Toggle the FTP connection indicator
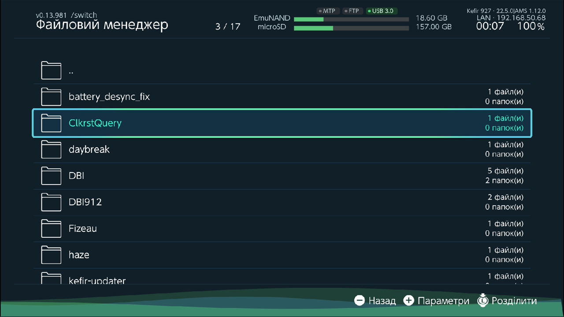The width and height of the screenshot is (564, 317). 352,11
